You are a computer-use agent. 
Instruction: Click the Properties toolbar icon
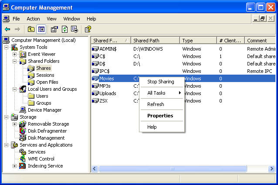[54, 29]
